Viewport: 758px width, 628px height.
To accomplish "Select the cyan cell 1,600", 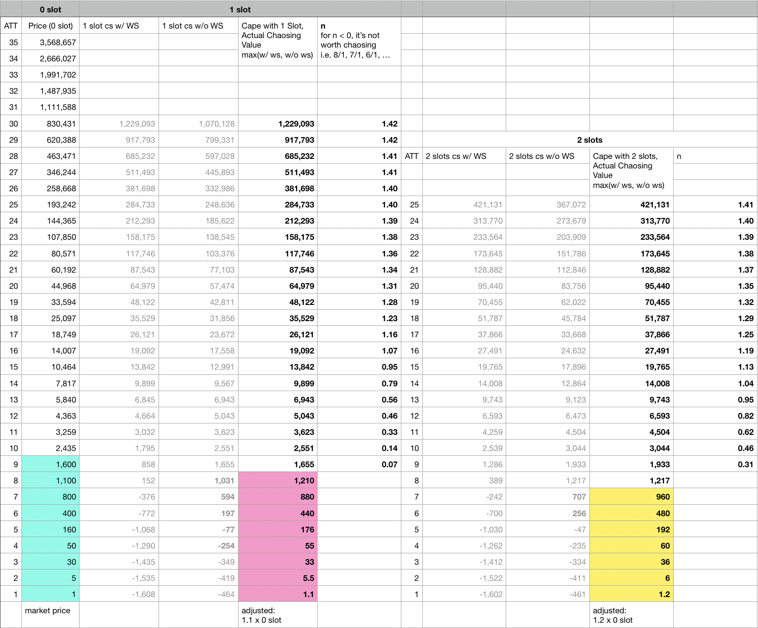I will 50,464.
